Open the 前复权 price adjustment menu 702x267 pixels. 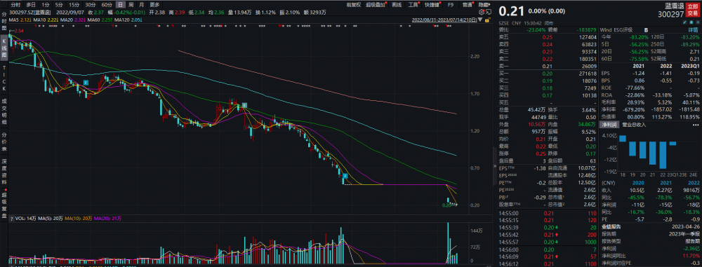[x=353, y=4]
